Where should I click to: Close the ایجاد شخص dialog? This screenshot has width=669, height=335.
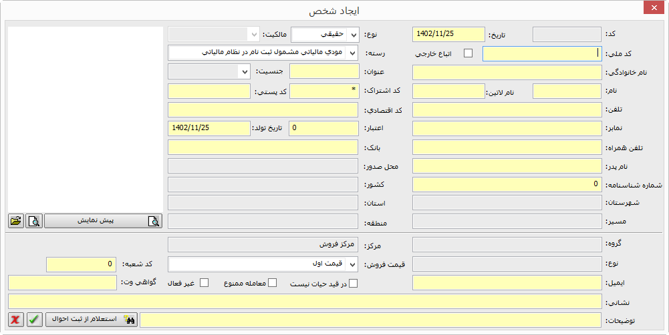[654, 7]
